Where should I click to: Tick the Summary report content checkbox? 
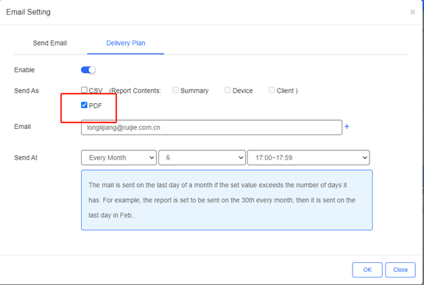175,90
